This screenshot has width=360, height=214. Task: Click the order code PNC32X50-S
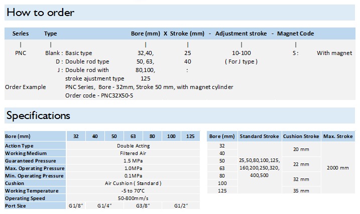tap(117, 95)
